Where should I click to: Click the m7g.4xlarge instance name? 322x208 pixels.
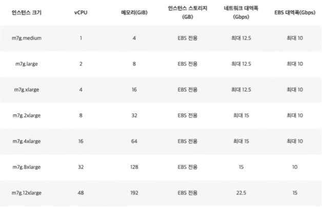click(x=27, y=141)
